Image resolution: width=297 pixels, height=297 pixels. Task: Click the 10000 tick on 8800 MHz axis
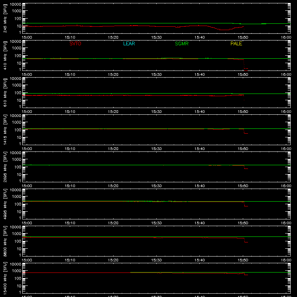16,227
